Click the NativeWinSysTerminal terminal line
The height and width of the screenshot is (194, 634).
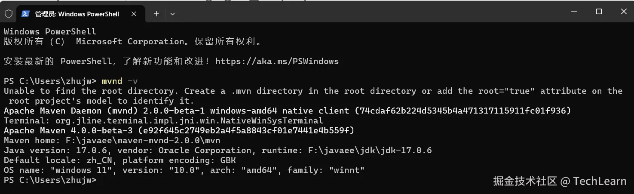coord(163,121)
